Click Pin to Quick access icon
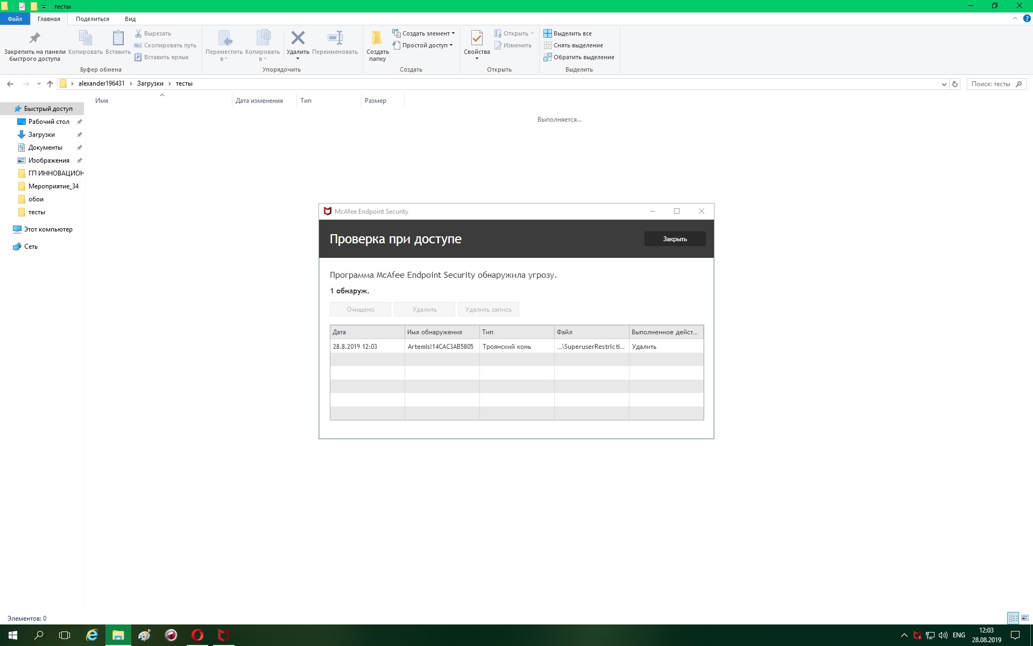 point(34,39)
